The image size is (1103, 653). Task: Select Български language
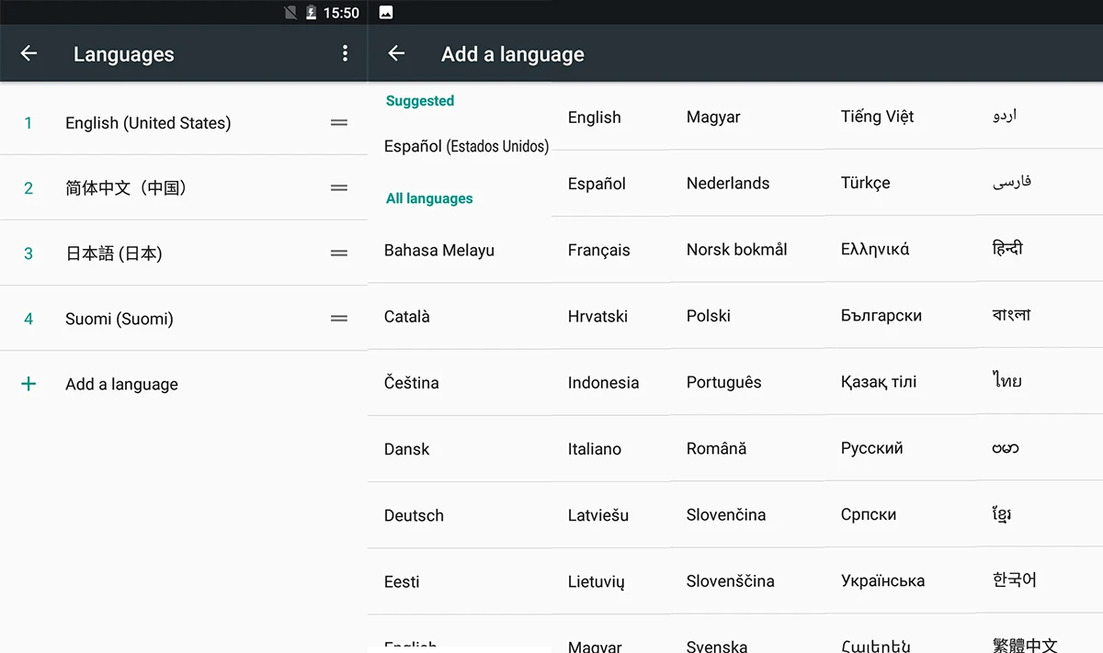(881, 315)
